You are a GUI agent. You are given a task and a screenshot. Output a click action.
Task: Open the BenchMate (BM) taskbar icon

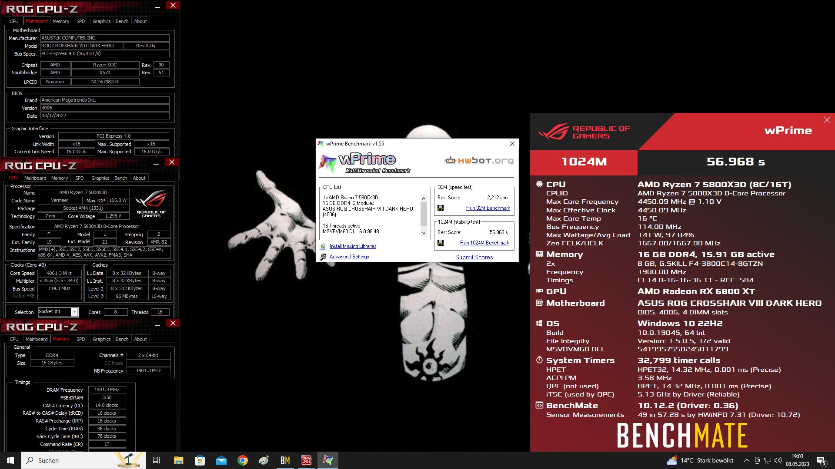coord(285,460)
